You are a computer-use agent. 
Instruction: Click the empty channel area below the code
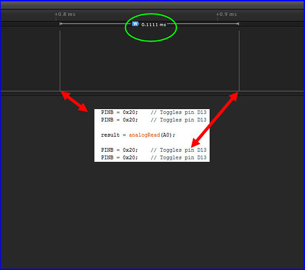pos(152,214)
